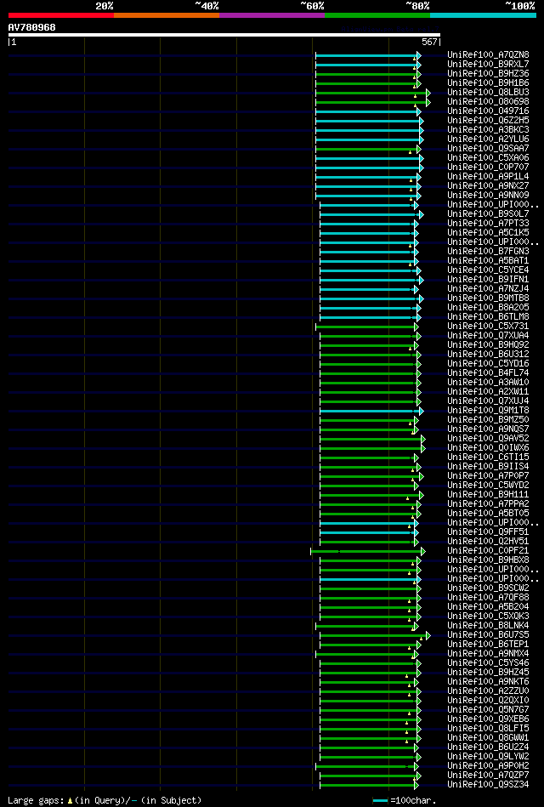Viewport: 544px width, 807px height.
Task: Select hit label UniRef100_B9MTB8
Action: pyautogui.click(x=488, y=298)
